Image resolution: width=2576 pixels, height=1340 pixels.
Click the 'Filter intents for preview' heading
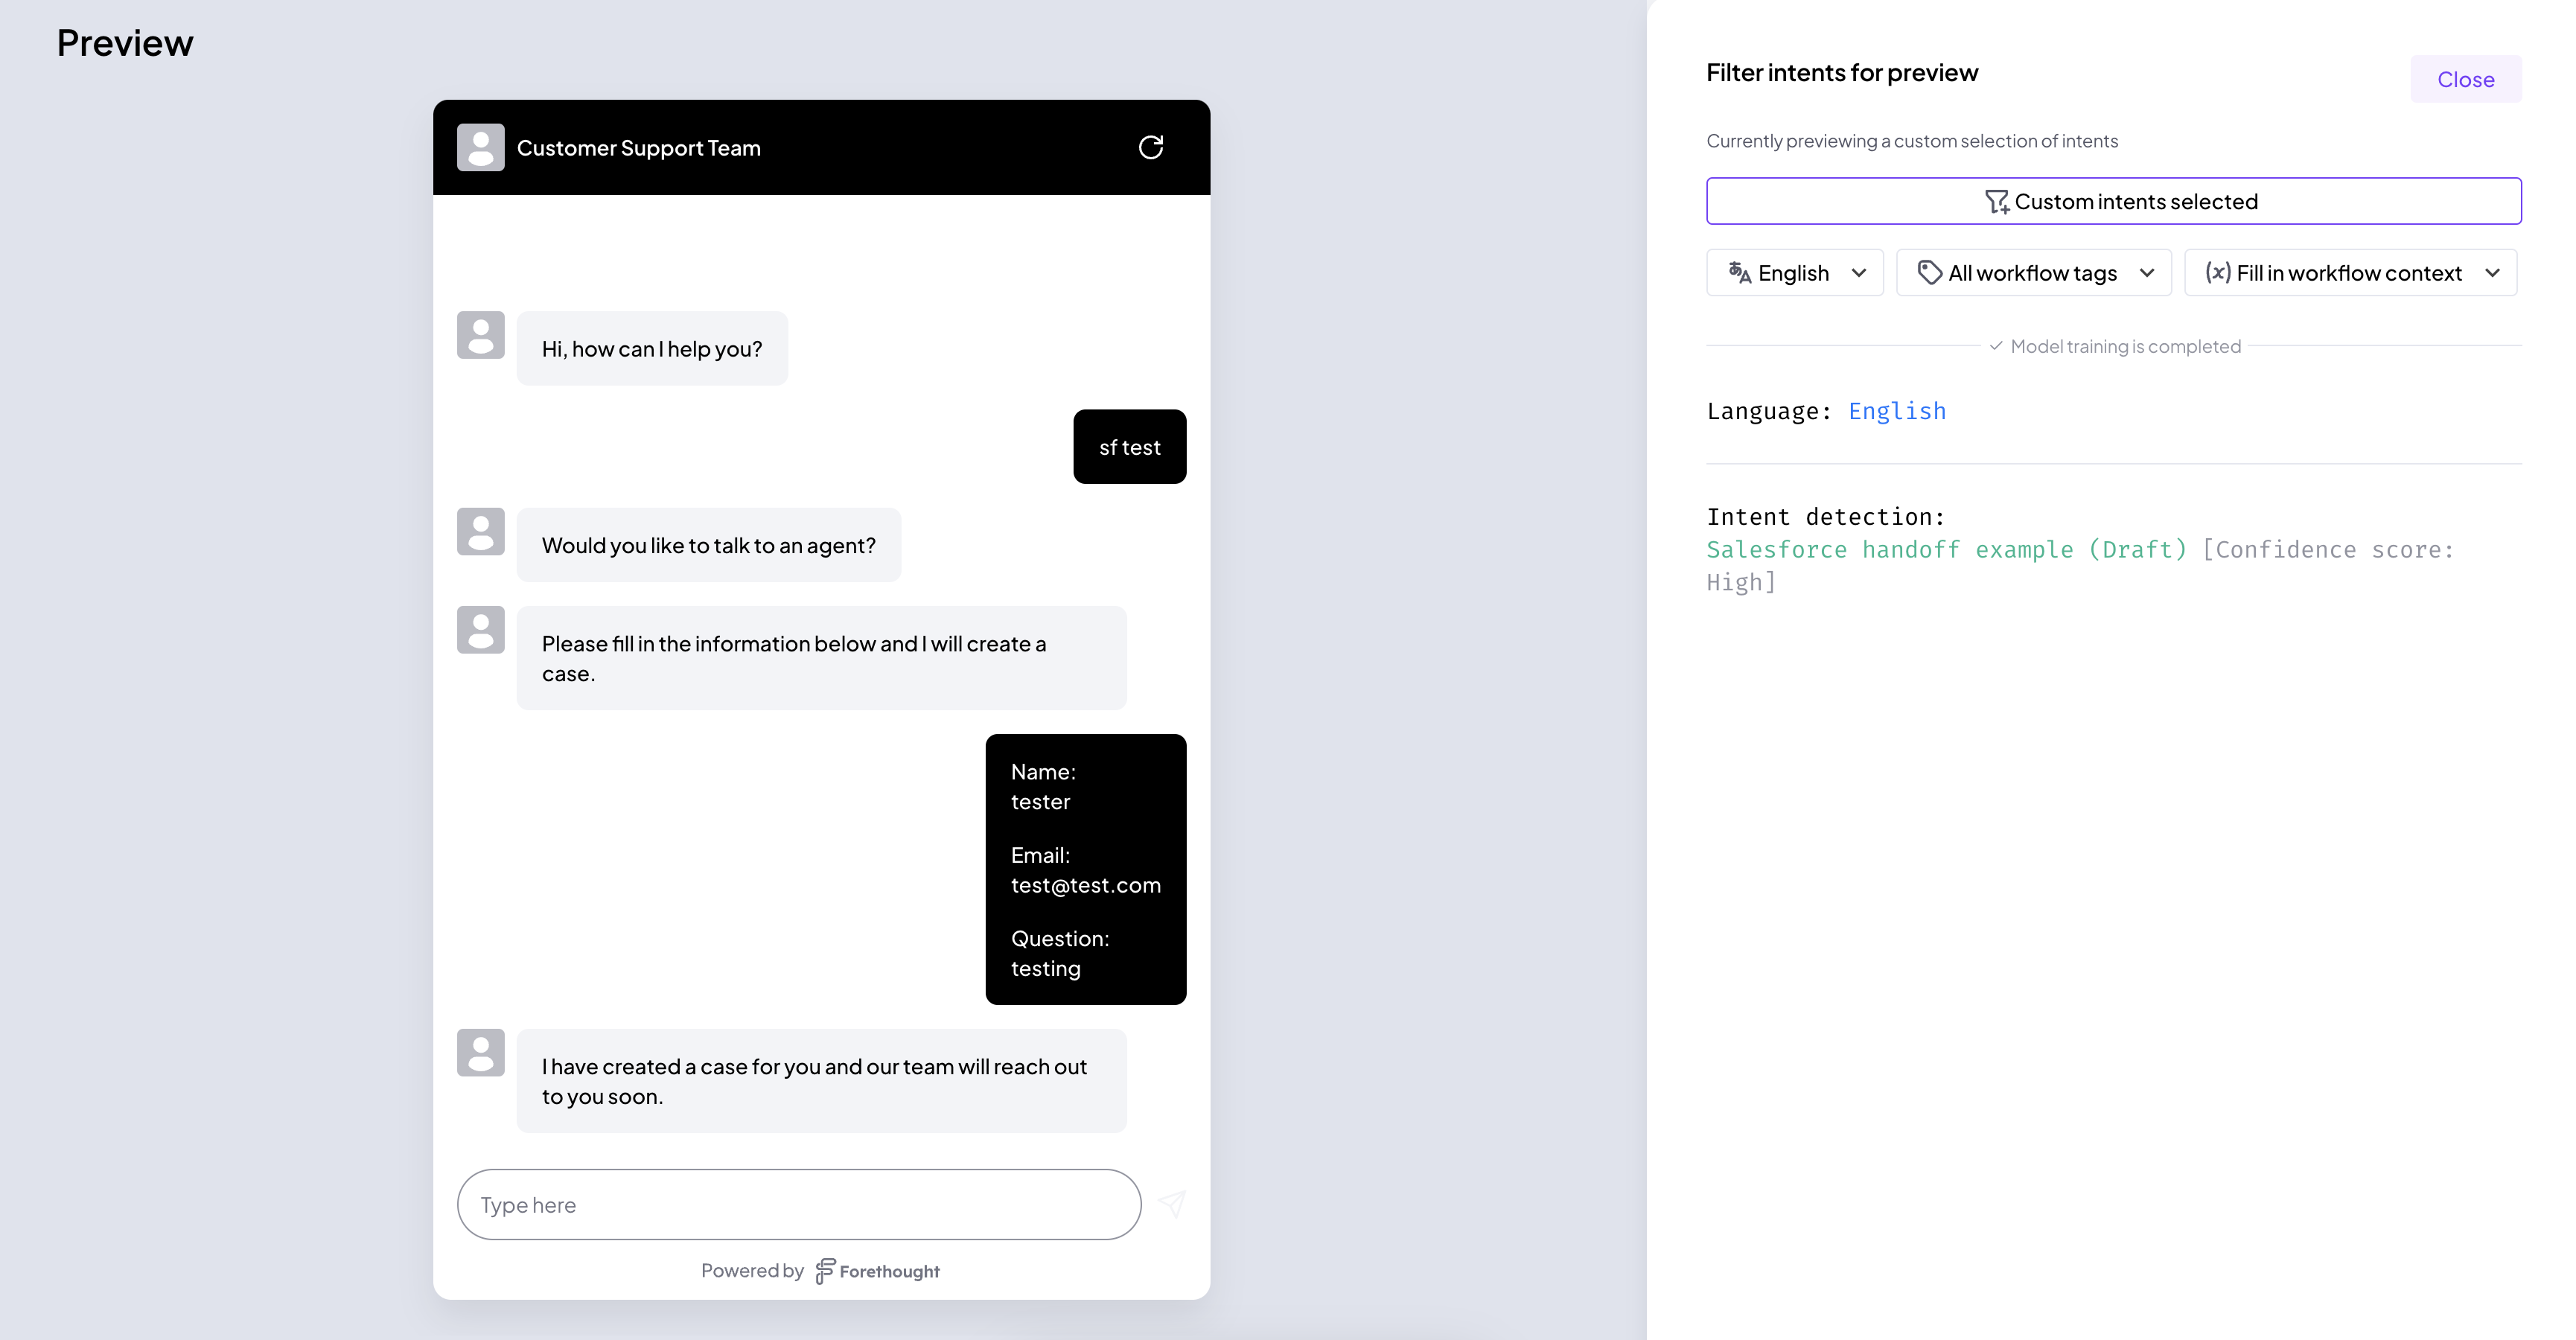1842,73
